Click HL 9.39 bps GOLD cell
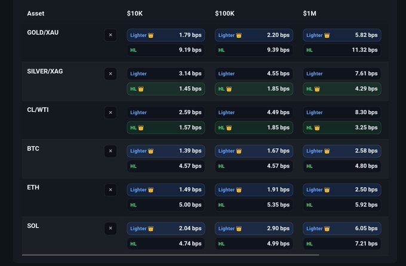The width and height of the screenshot is (406, 266). coord(254,50)
